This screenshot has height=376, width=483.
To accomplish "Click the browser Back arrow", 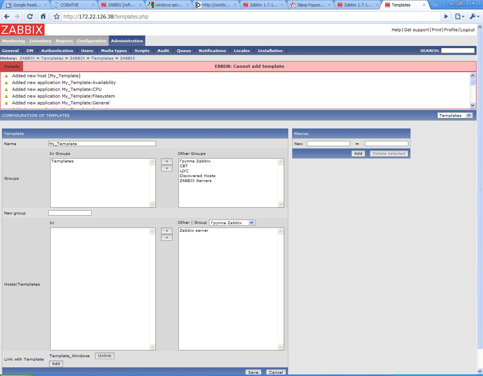I will pos(7,17).
